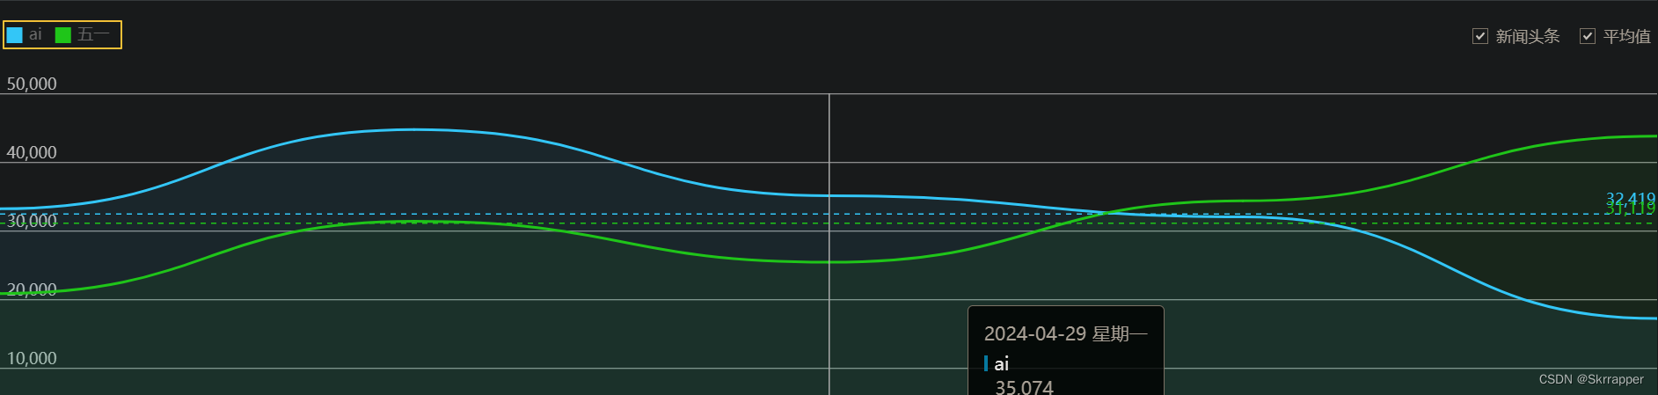Click the 50,000 y-axis label
Image resolution: width=1658 pixels, height=395 pixels.
pyautogui.click(x=32, y=84)
